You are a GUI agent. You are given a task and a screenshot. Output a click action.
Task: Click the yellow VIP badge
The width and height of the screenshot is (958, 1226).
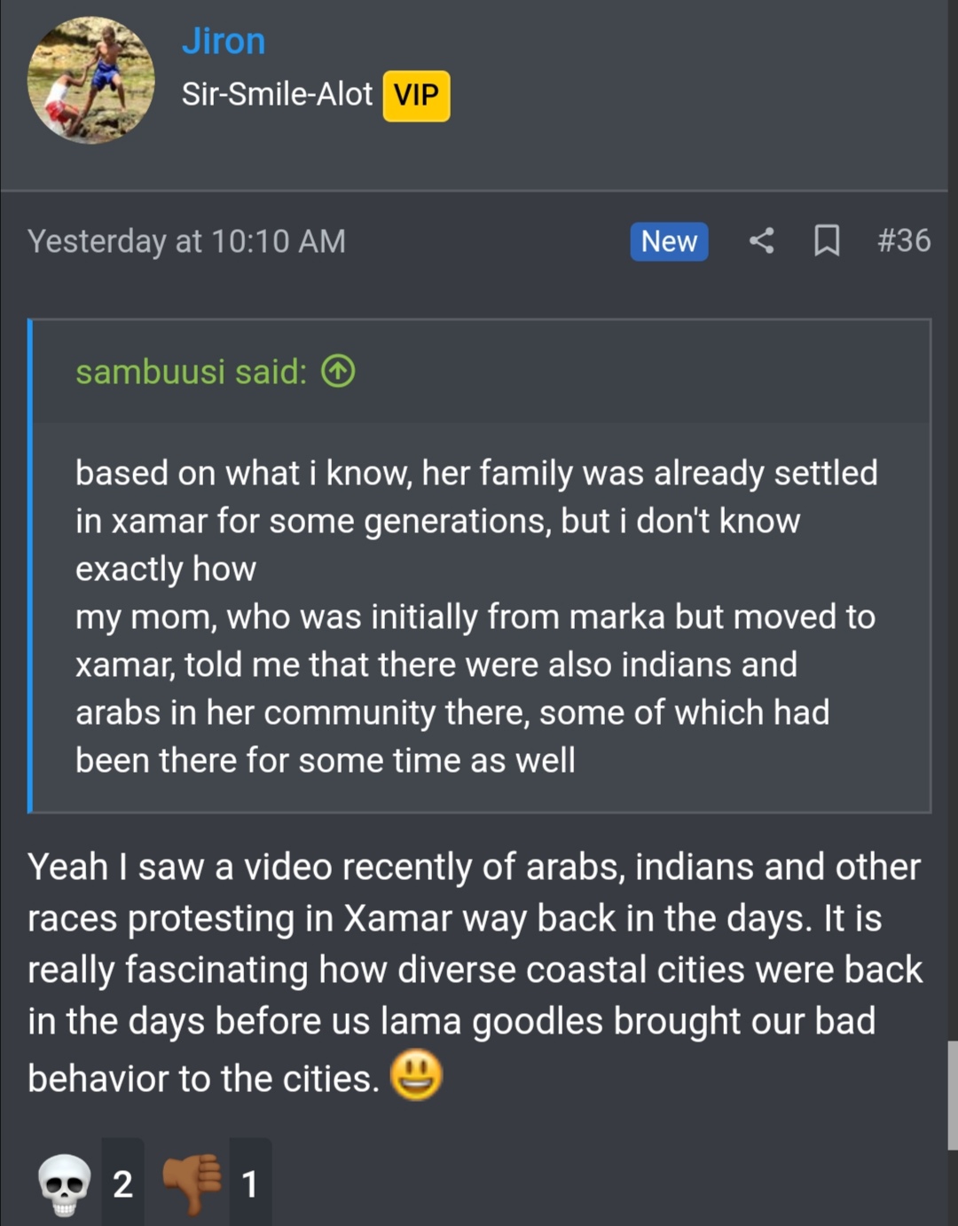click(x=416, y=95)
